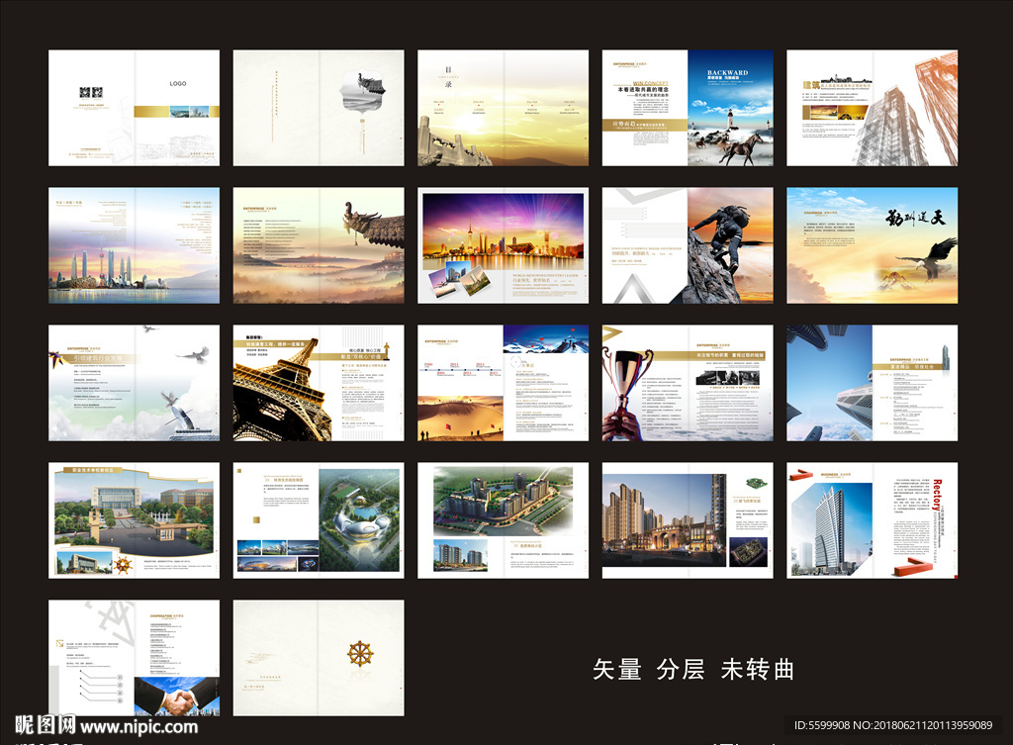This screenshot has width=1013, height=745.
Task: Open the school campus rendering spread
Action: 134,520
